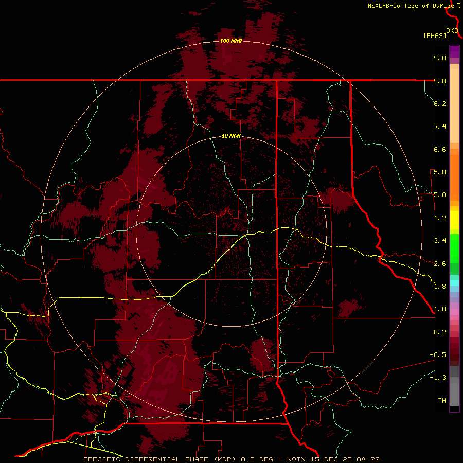Click the KOTX 15 DEC 25 08:20 timestamp

[x=333, y=459]
